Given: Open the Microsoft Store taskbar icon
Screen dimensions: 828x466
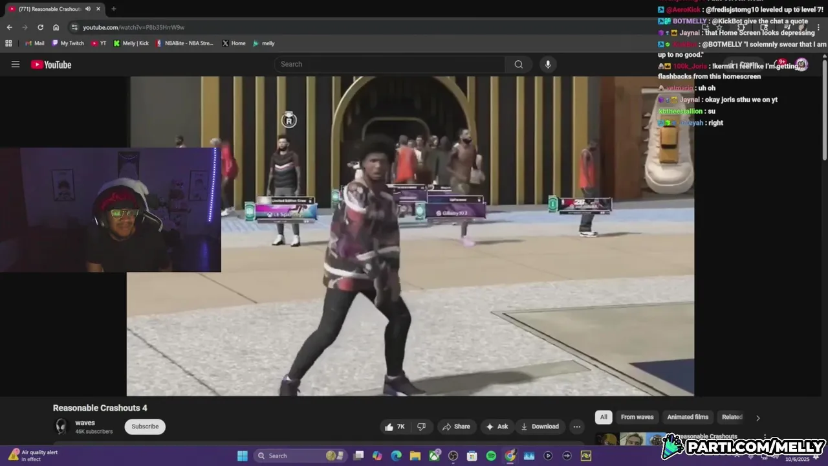Looking at the screenshot, I should [x=472, y=456].
